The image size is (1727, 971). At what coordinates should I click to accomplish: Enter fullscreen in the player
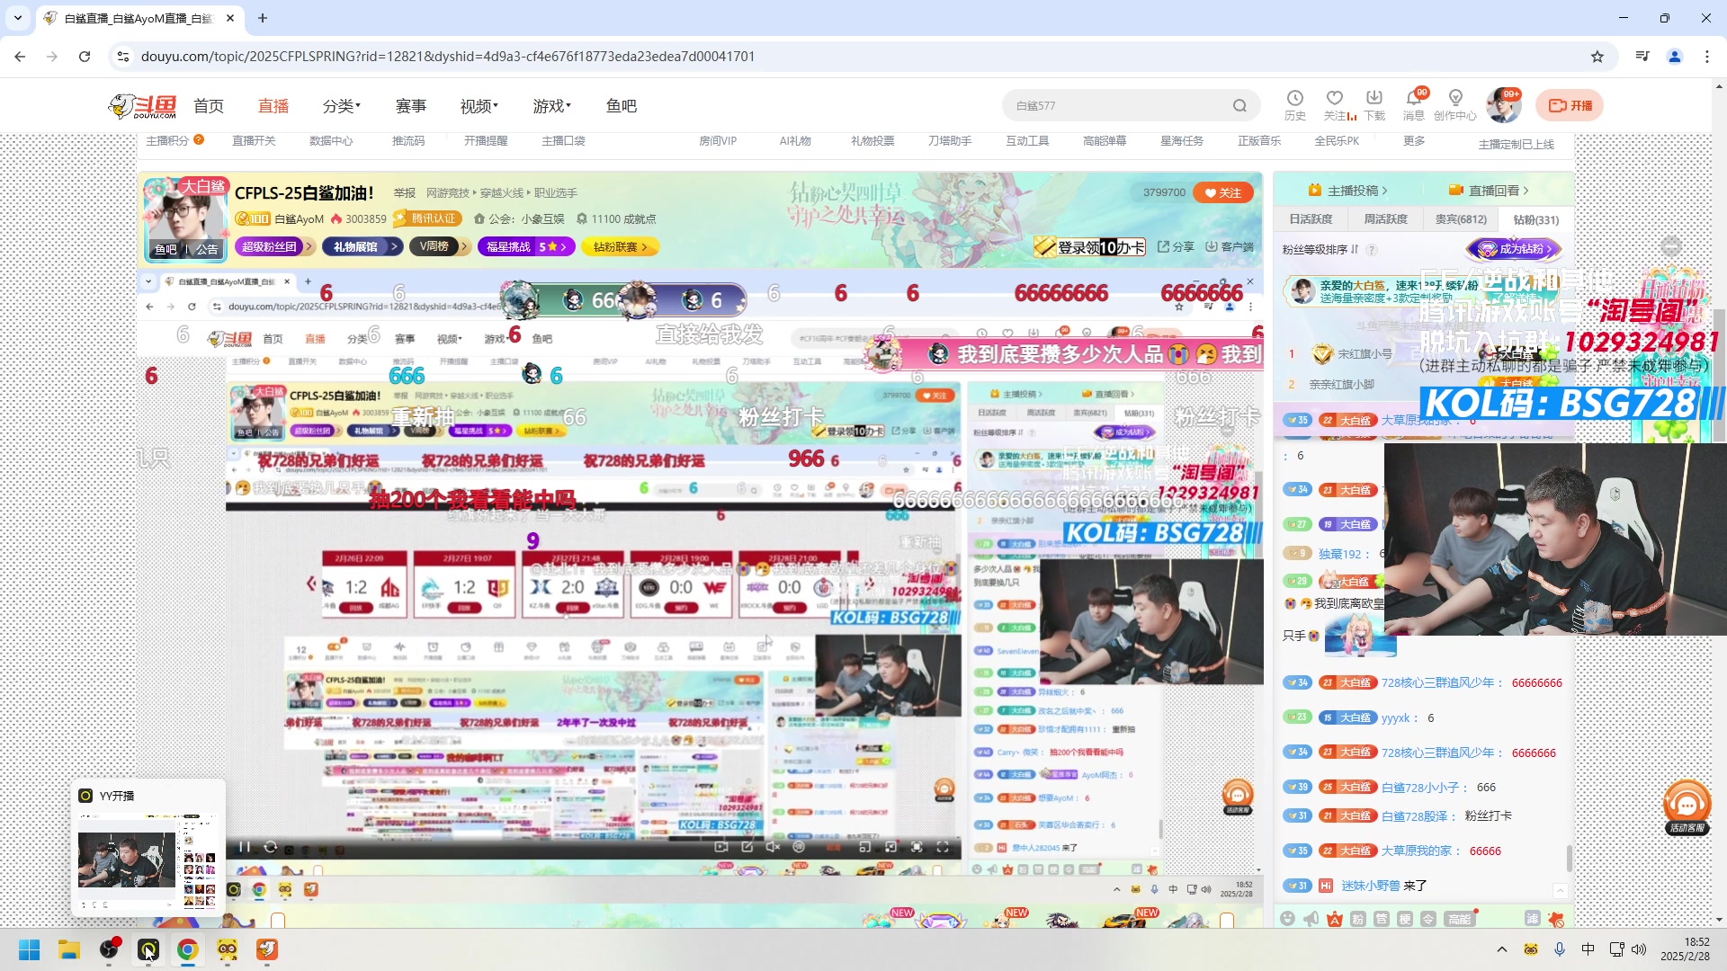[943, 847]
